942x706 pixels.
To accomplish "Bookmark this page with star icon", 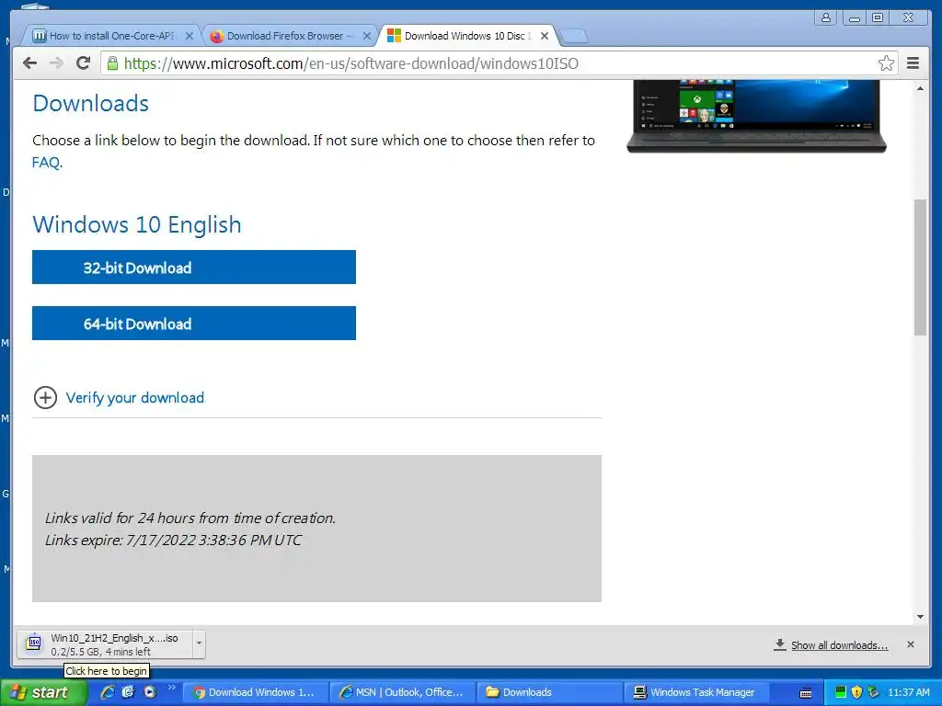I will [886, 63].
